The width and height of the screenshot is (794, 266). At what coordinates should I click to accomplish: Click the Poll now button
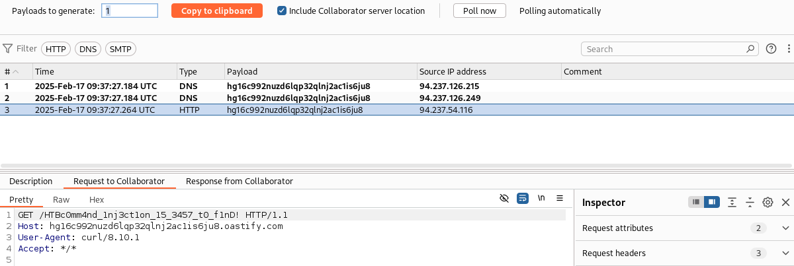pyautogui.click(x=479, y=11)
